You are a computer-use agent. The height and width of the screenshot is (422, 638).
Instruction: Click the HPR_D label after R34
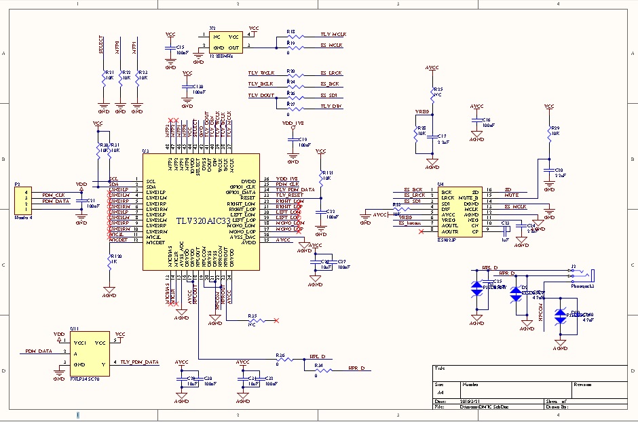[357, 368]
